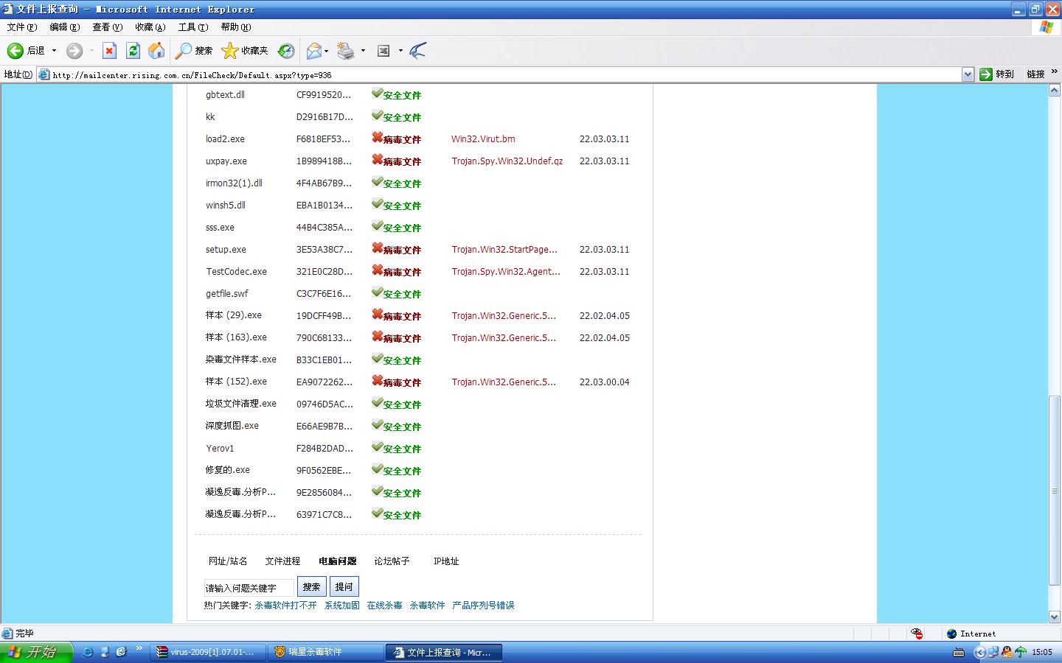The height and width of the screenshot is (663, 1062).
Task: Click the vertical scrollbar thumb
Action: [1054, 490]
